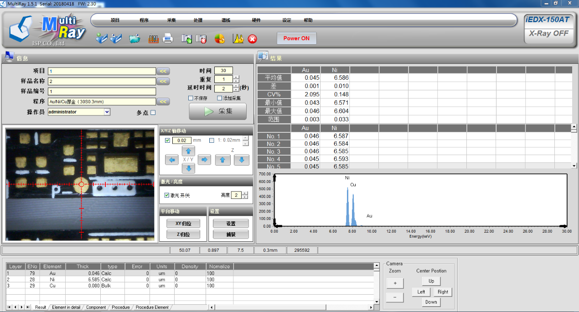The height and width of the screenshot is (312, 579).
Task: Toggle the 激光 开关 laser checkbox
Action: tap(167, 195)
